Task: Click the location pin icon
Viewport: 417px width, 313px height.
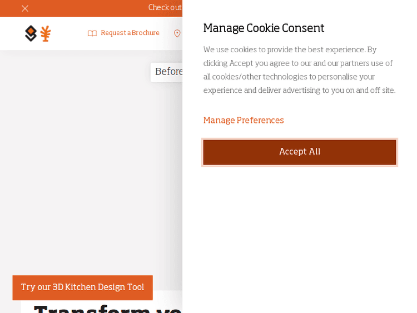Action: [x=177, y=33]
